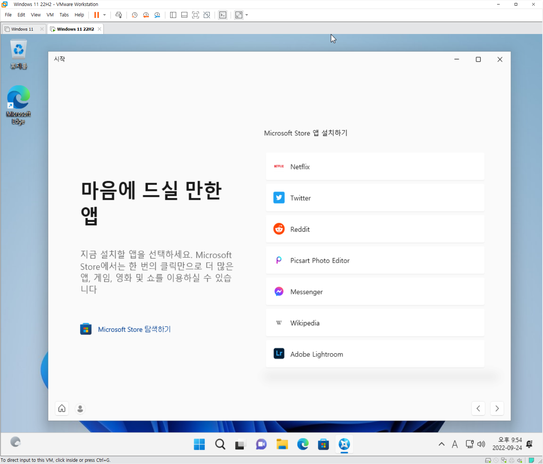Screen dimensions: 543x464
Task: Open the snapshot manager
Action: click(157, 15)
